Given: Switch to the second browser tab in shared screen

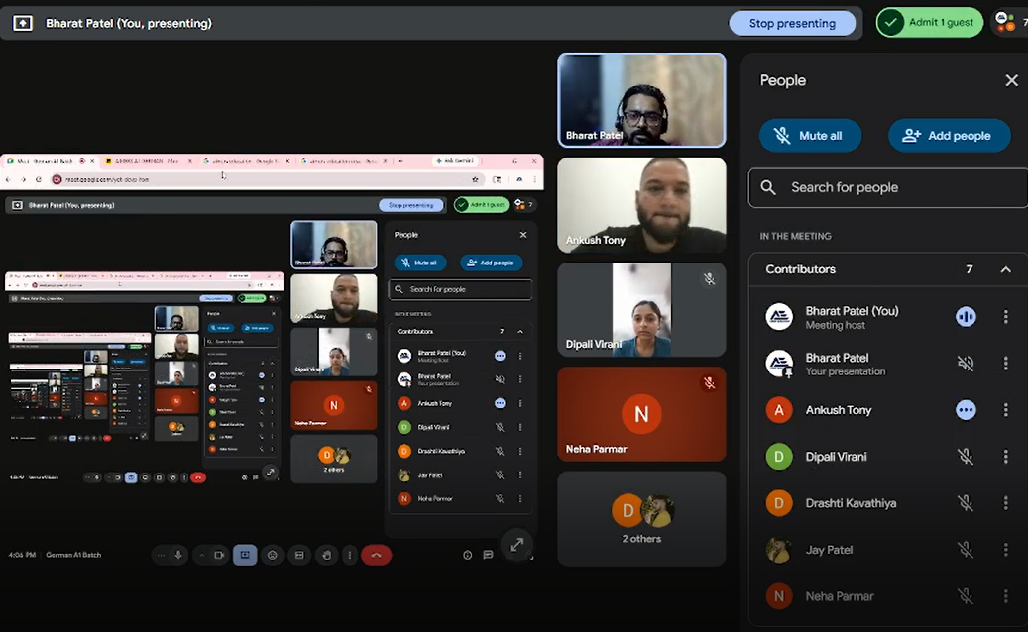Looking at the screenshot, I should point(150,161).
